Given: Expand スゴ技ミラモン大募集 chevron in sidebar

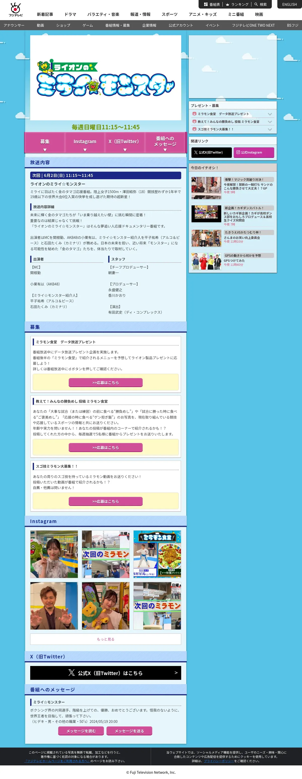Looking at the screenshot, I should point(270,129).
